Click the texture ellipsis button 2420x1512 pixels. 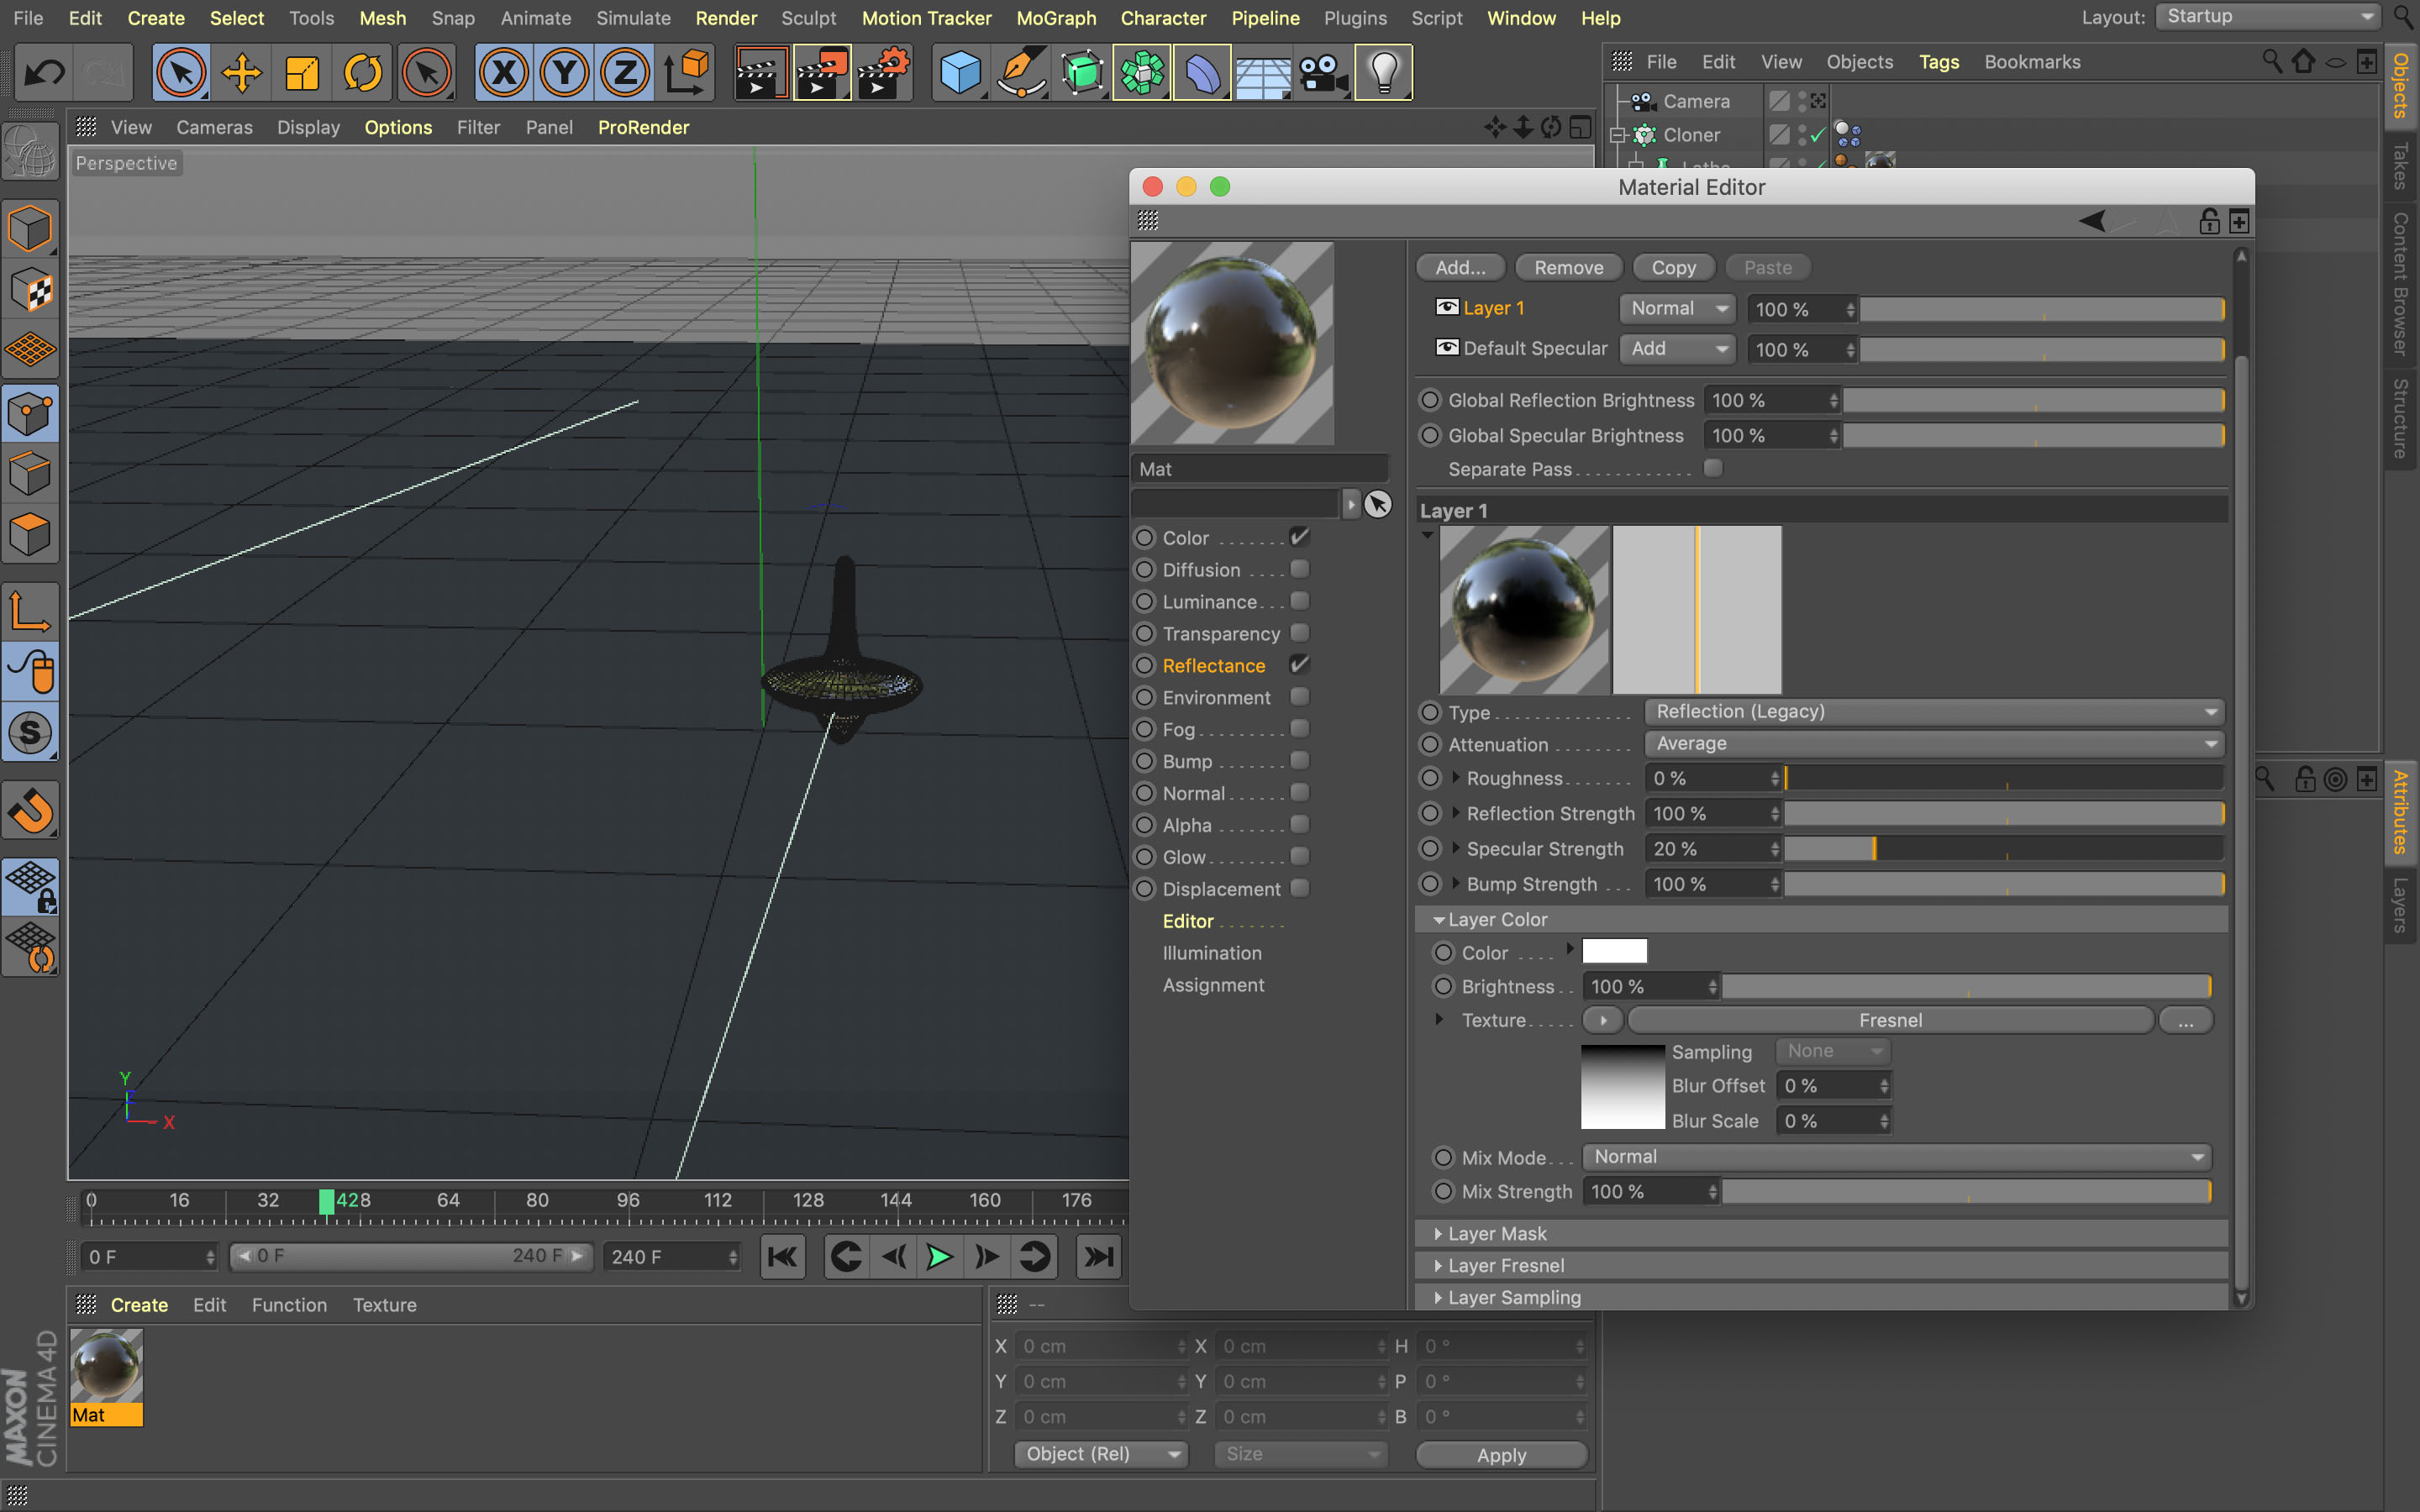(x=2185, y=1020)
